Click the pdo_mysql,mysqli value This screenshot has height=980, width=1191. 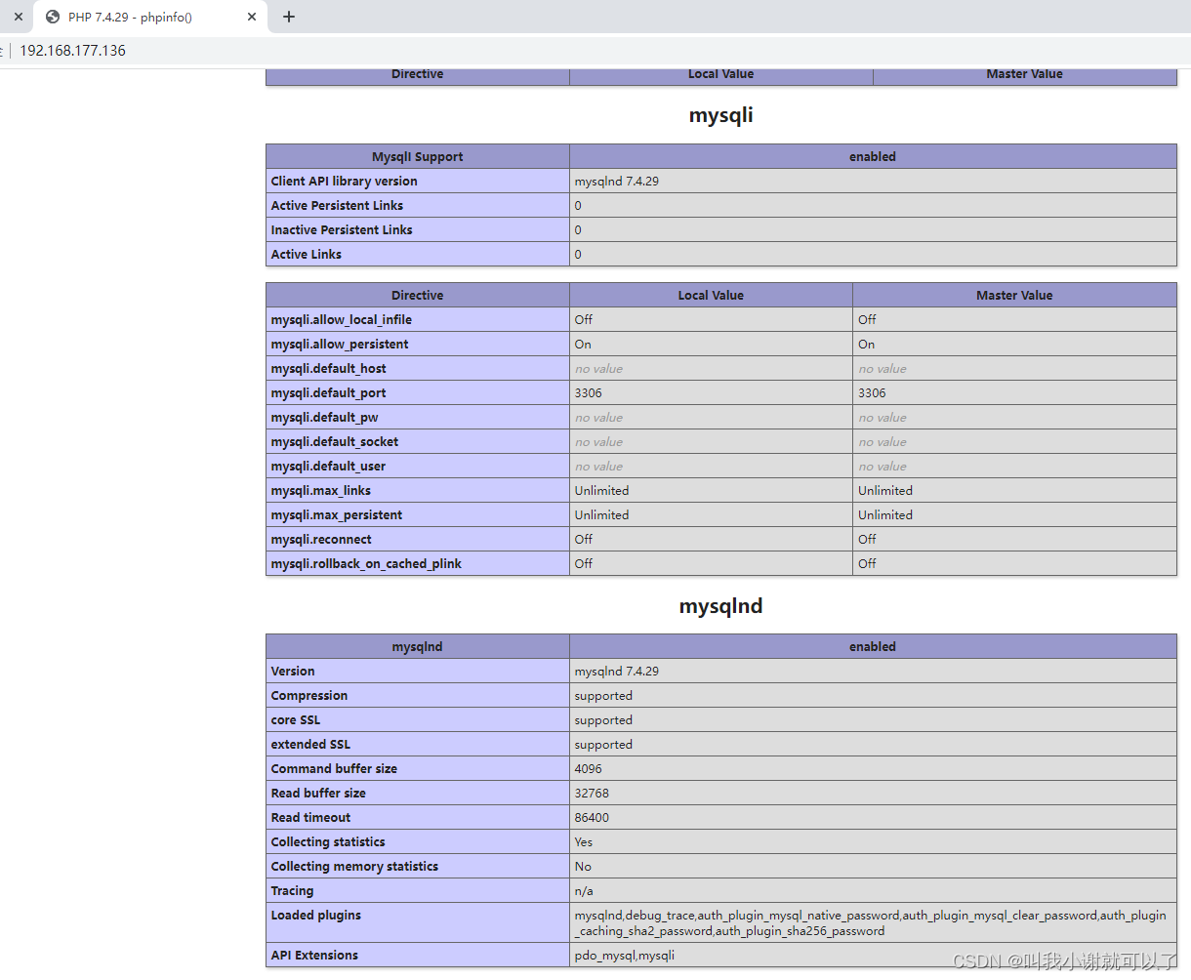pos(625,956)
